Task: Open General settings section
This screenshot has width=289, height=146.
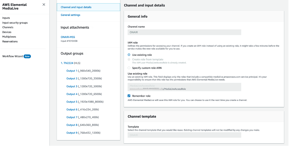Action: click(70, 15)
